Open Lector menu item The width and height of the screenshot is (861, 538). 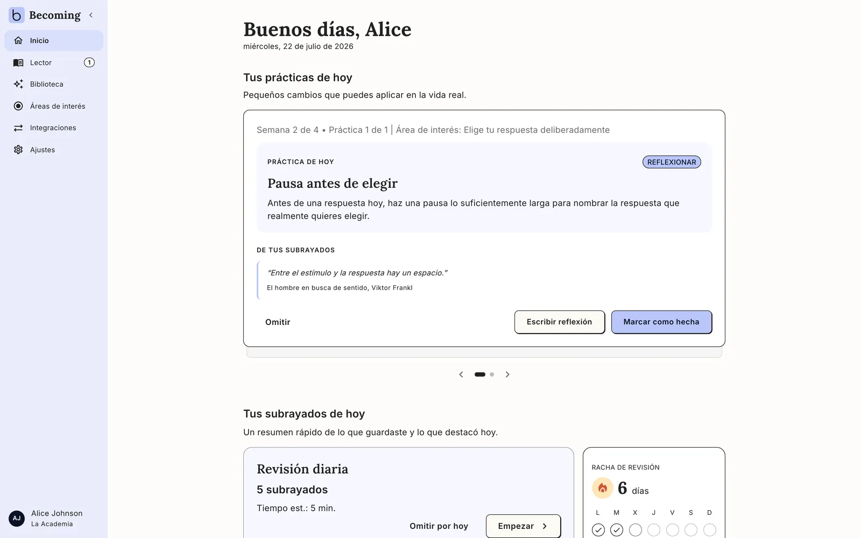pyautogui.click(x=54, y=62)
